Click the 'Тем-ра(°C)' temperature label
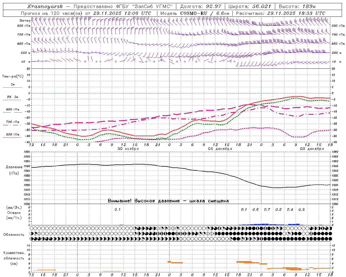Image resolution: width=346 pixels, height=277 pixels. [x=13, y=77]
